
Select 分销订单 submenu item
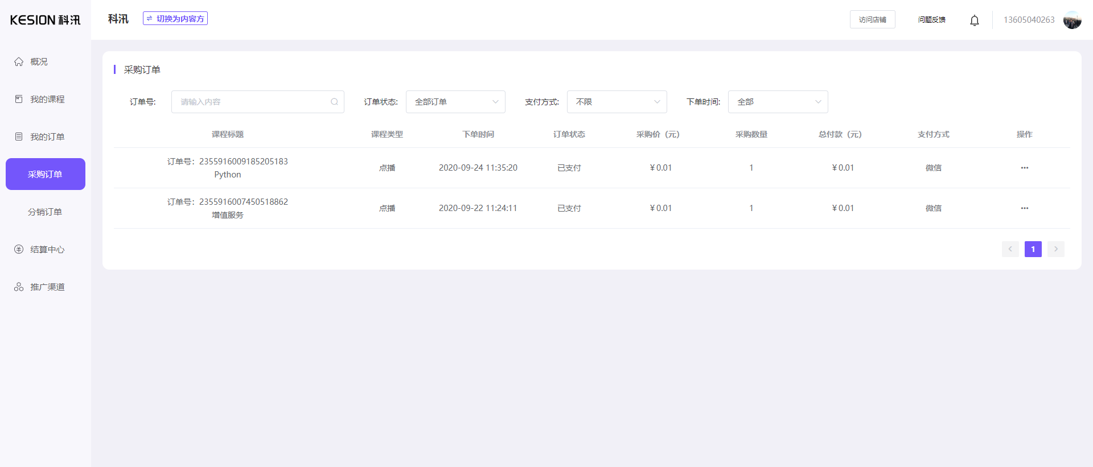tap(45, 212)
